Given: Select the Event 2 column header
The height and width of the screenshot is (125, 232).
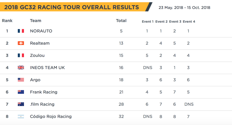Looking at the screenshot, I should coord(161,22).
